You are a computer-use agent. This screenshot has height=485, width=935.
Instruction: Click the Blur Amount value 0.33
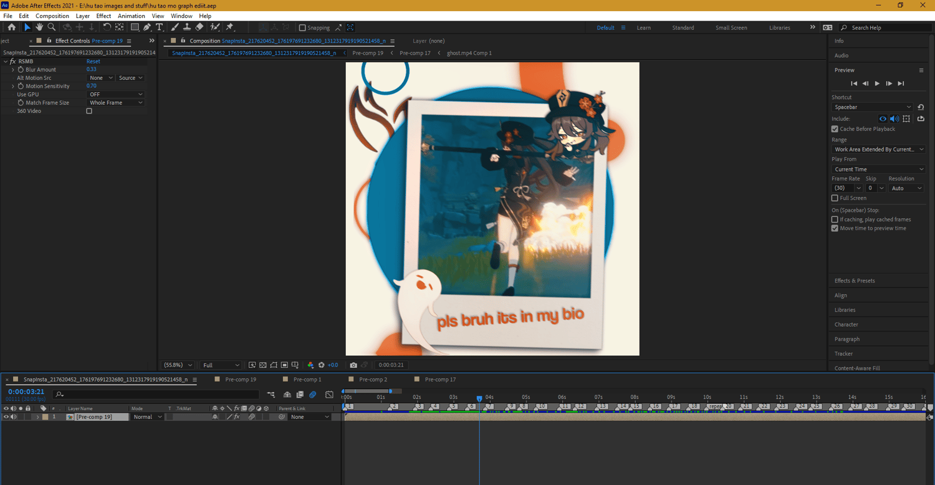[x=92, y=70]
